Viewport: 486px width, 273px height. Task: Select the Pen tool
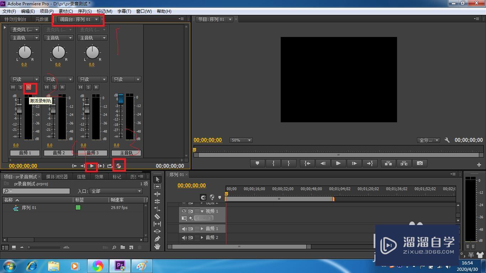coord(157,239)
